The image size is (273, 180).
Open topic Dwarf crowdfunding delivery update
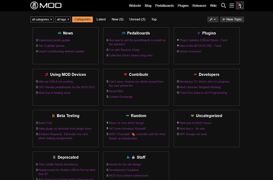point(61,51)
